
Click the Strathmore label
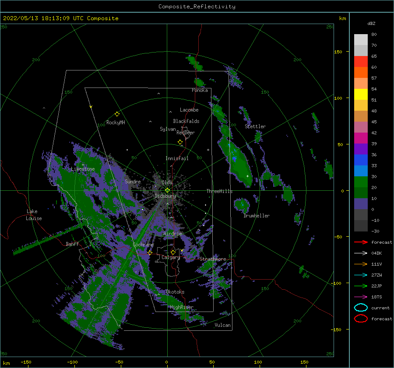(x=213, y=259)
